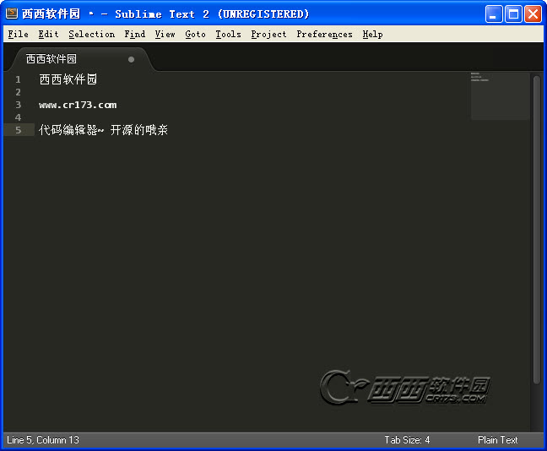Open the Edit menu
Viewport: 547px width, 451px height.
point(48,35)
